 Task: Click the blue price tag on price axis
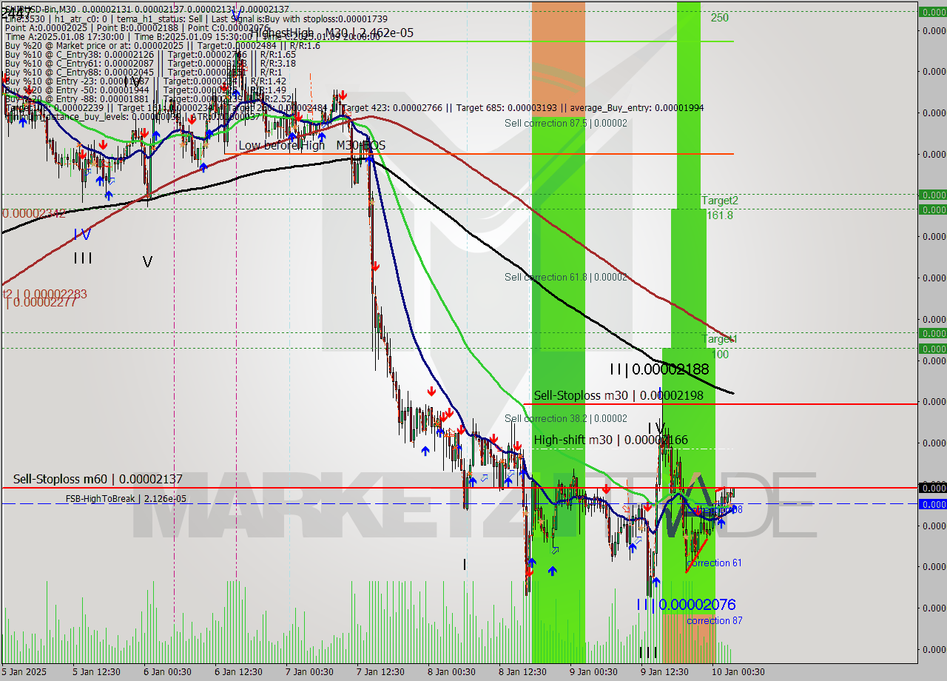point(932,504)
